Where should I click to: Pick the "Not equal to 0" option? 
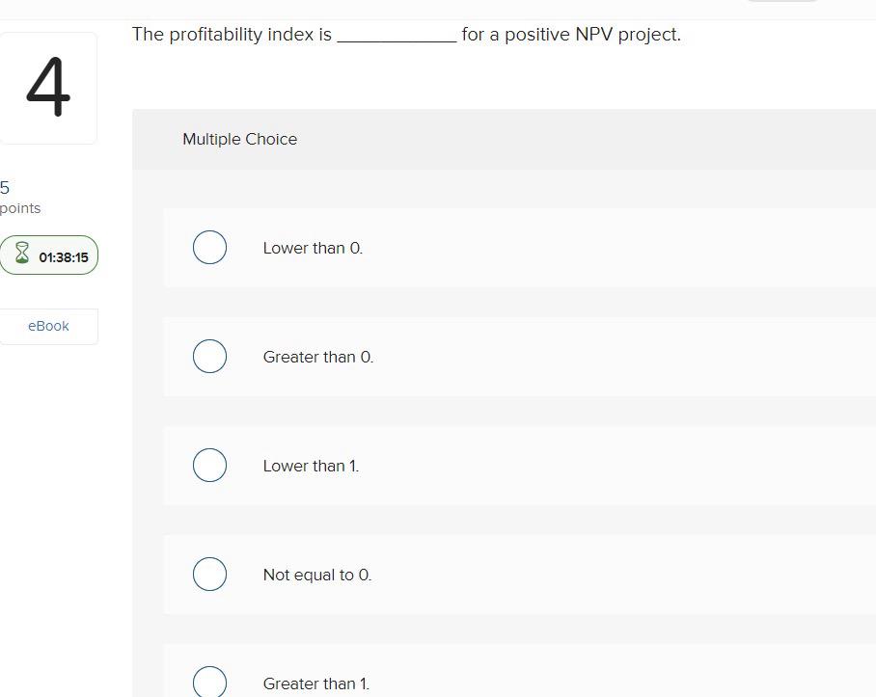coord(209,574)
